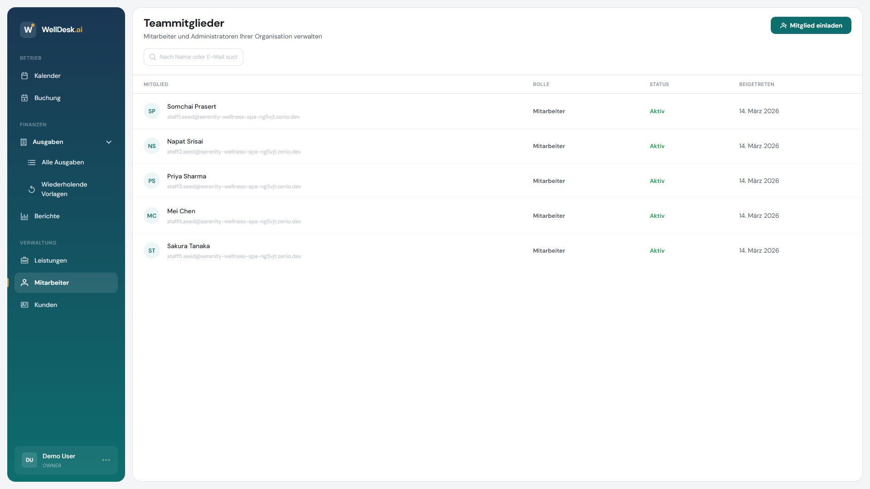This screenshot has height=489, width=870.
Task: Click the MC avatar for Mei Chen
Action: (x=152, y=216)
